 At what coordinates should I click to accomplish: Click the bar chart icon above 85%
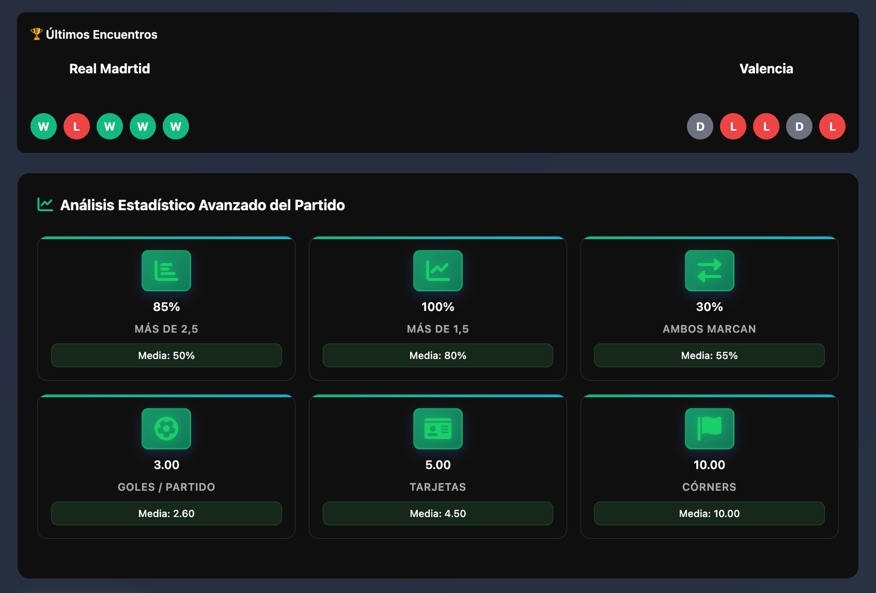166,270
